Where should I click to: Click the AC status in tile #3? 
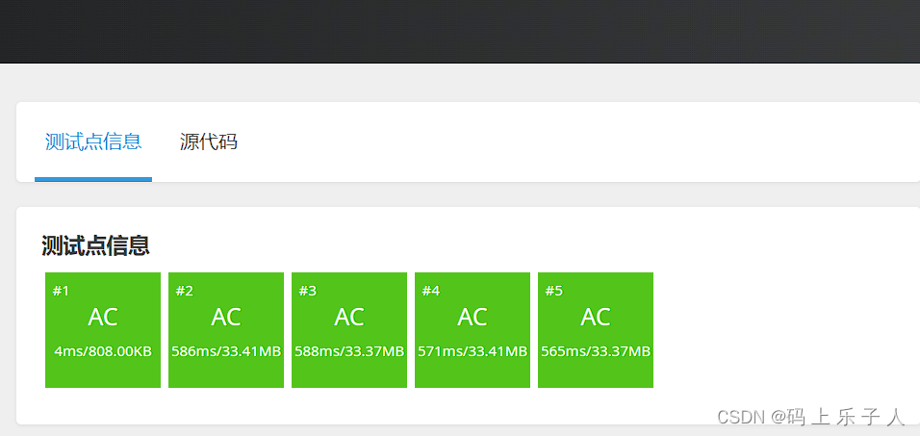point(349,317)
